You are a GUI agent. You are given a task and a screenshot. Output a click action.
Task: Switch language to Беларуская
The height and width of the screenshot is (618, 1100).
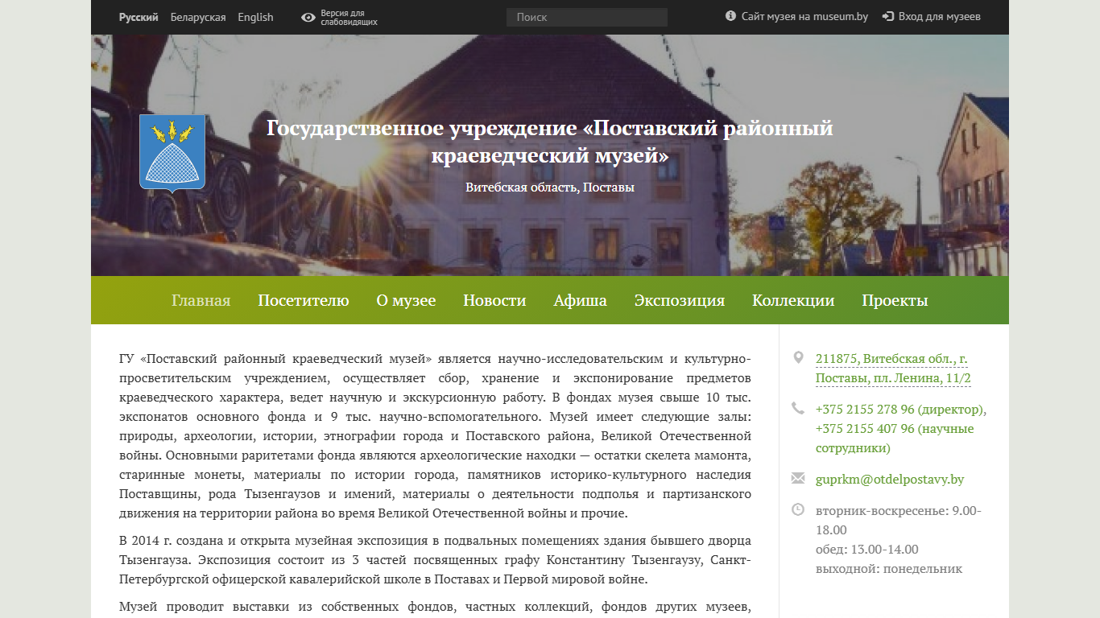198,17
